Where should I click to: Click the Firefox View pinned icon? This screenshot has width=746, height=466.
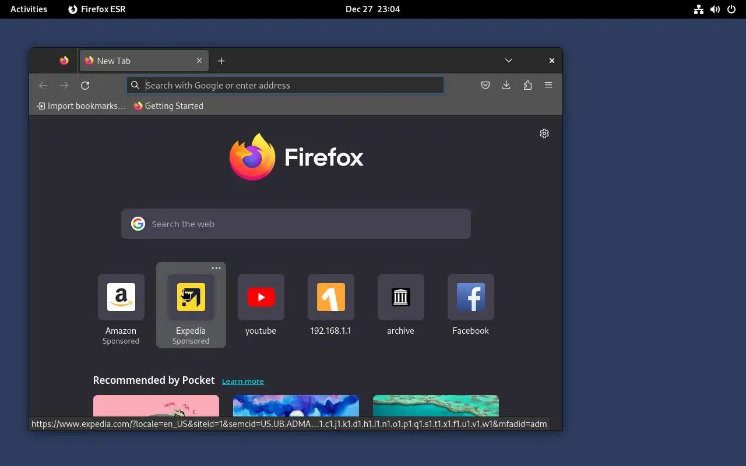coord(64,61)
